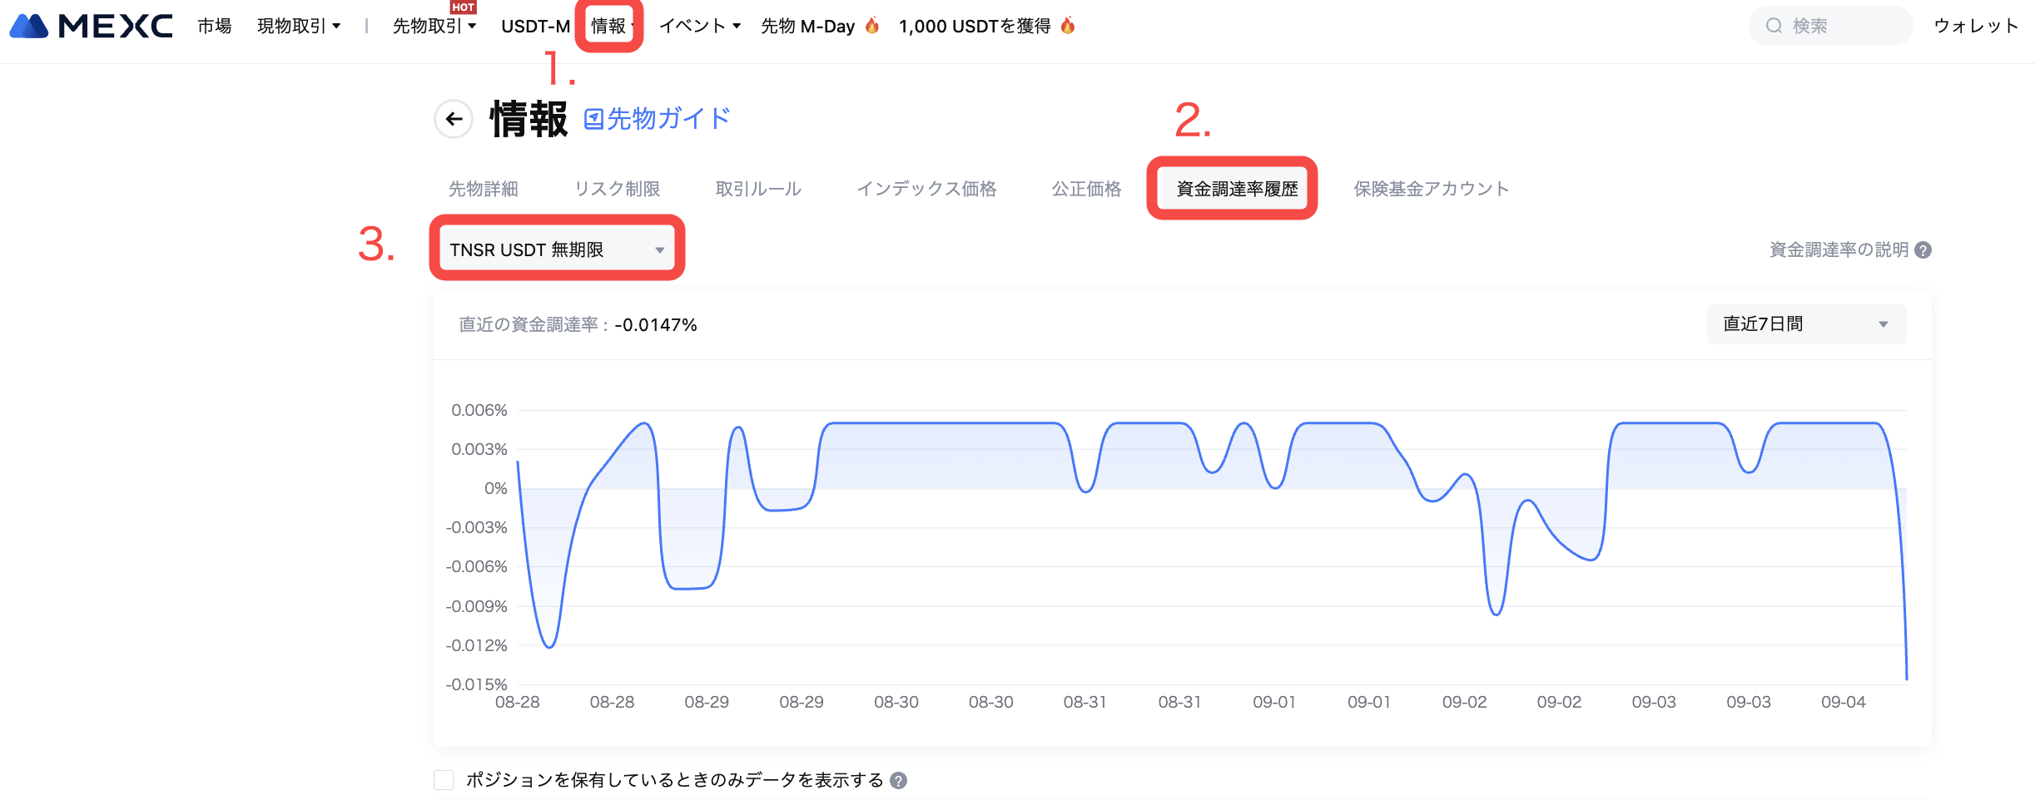This screenshot has width=2035, height=800.
Task: Click the ウォレット link
Action: (1975, 26)
